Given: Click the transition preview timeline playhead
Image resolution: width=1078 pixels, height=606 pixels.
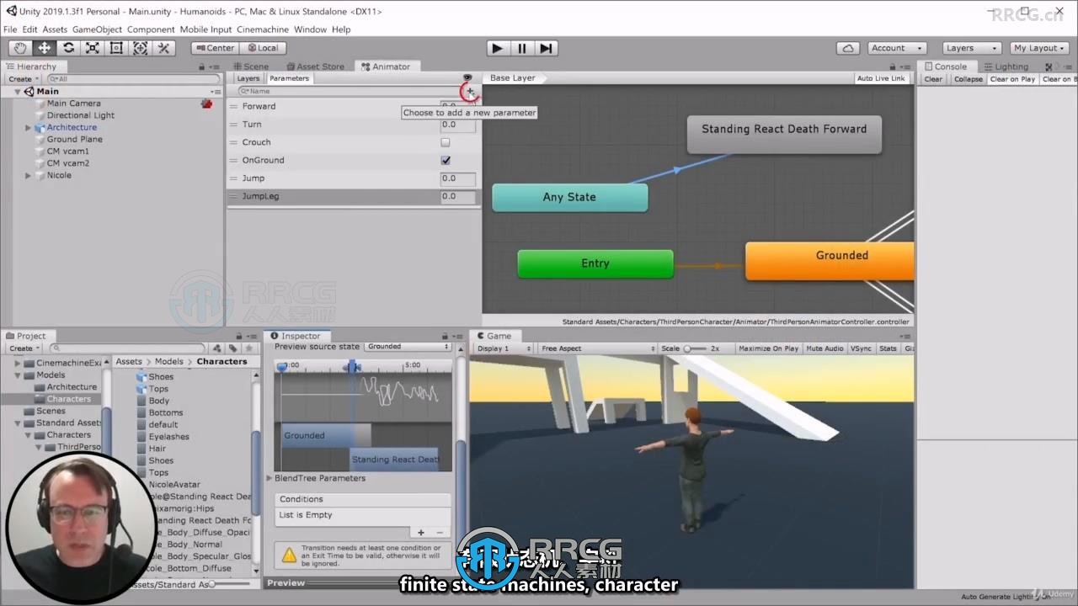Looking at the screenshot, I should point(353,366).
